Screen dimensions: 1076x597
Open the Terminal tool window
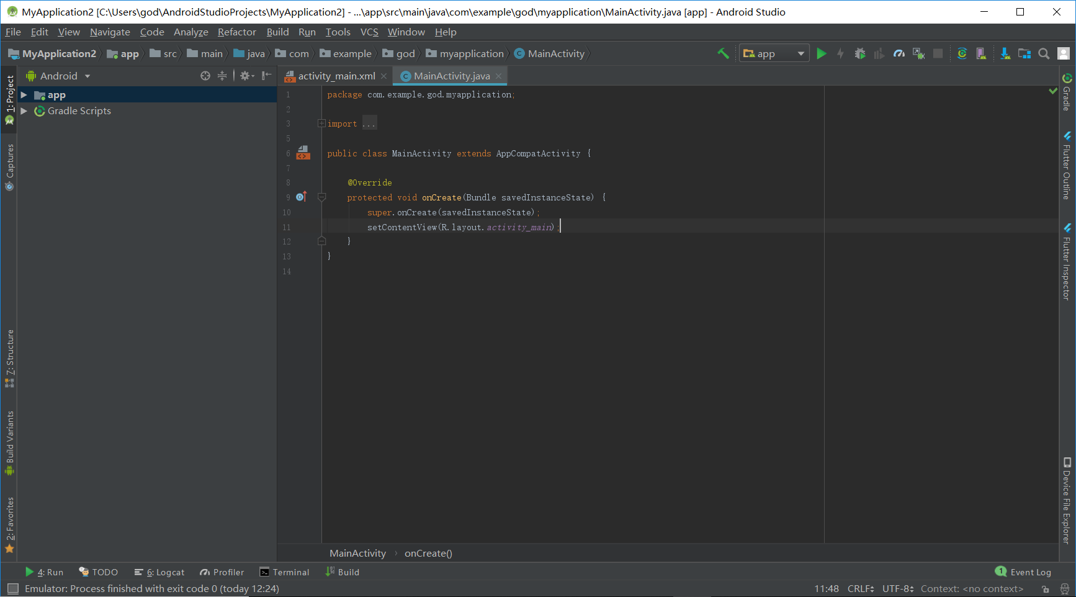[284, 572]
